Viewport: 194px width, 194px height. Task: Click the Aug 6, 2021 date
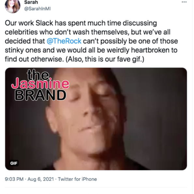point(41,179)
